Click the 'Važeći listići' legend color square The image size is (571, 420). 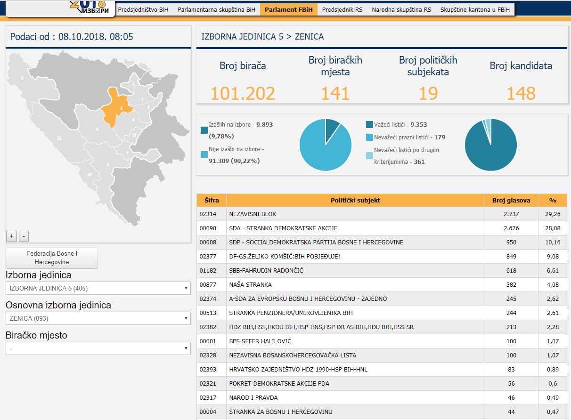pos(369,125)
